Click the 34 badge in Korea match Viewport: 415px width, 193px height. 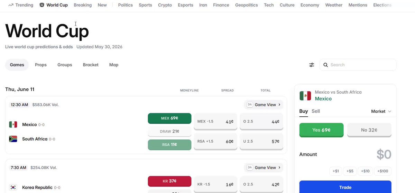click(250, 167)
